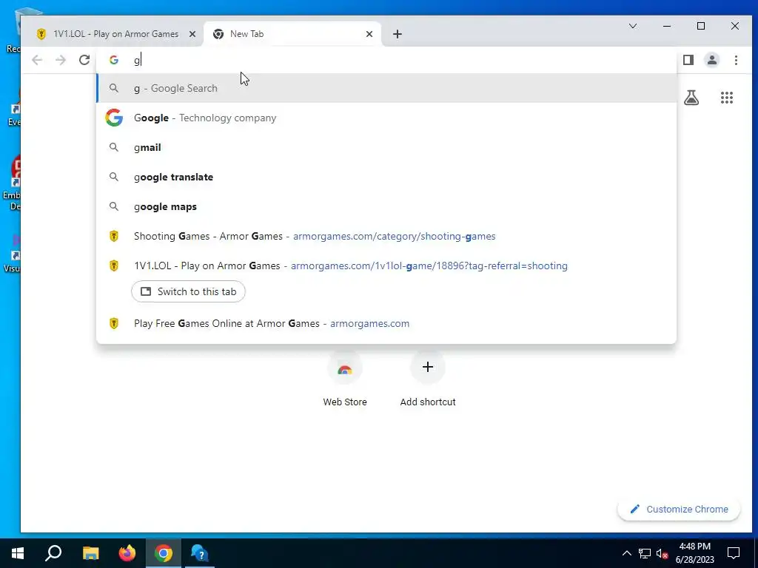The height and width of the screenshot is (568, 758).
Task: Click the shield icon beside Play Free Games Online
Action: tap(114, 324)
